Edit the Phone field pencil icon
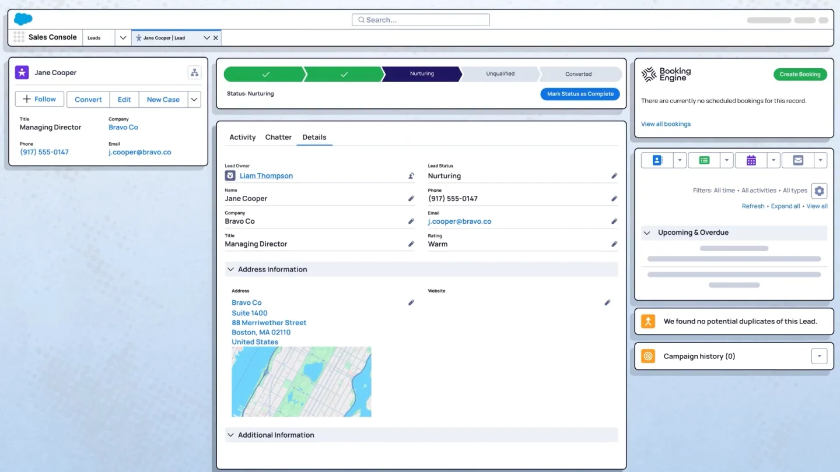Viewport: 840px width, 472px height. (x=614, y=199)
